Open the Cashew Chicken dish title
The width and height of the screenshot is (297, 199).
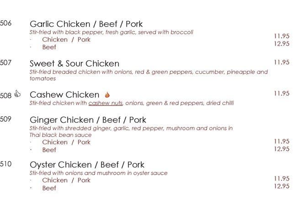coord(64,95)
